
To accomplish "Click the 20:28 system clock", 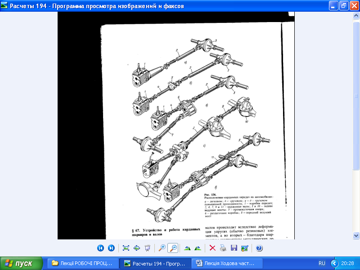I will tap(347, 263).
